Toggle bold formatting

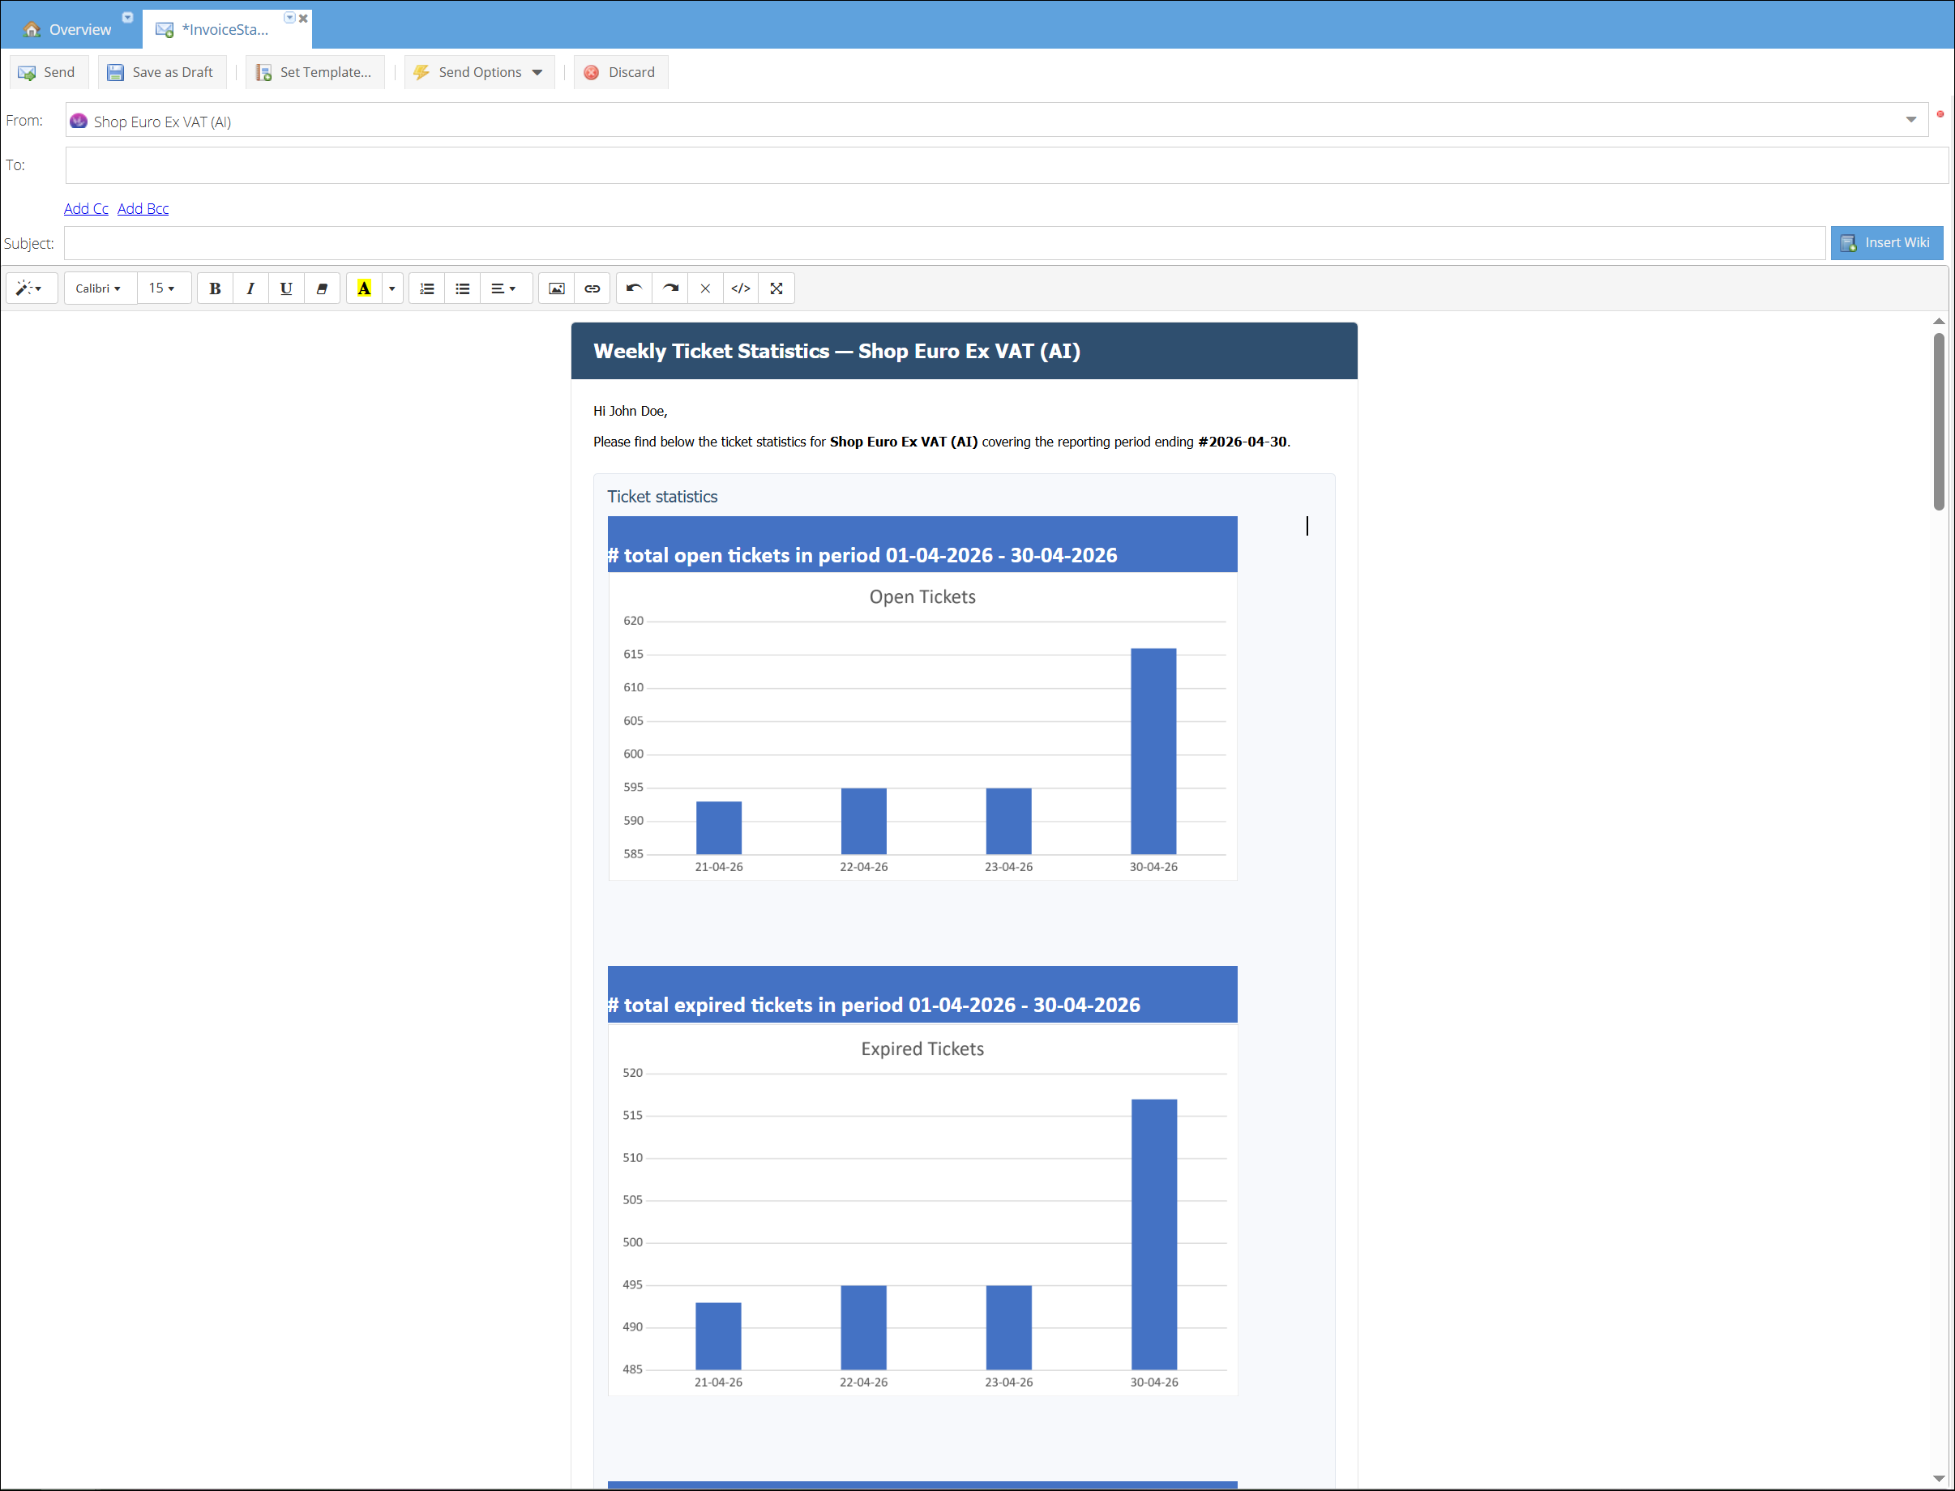215,288
